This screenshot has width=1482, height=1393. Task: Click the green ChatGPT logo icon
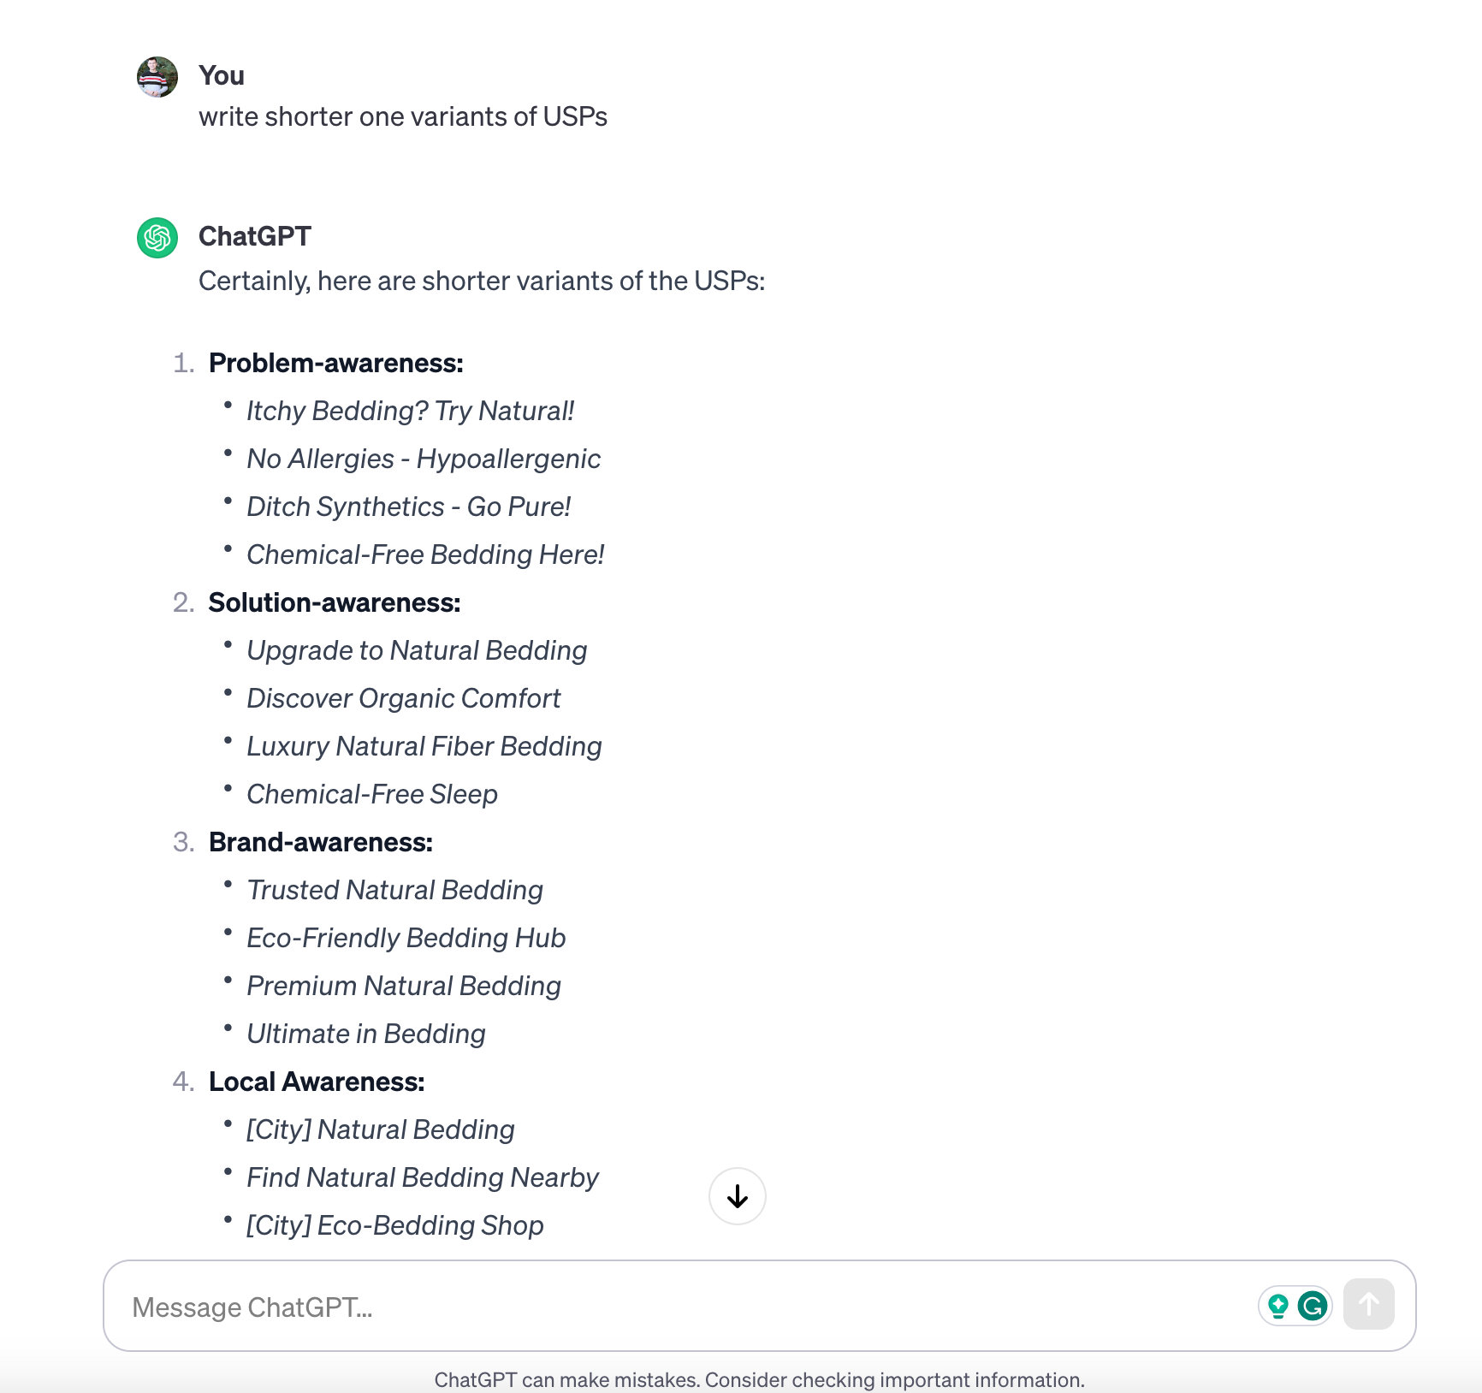[157, 237]
